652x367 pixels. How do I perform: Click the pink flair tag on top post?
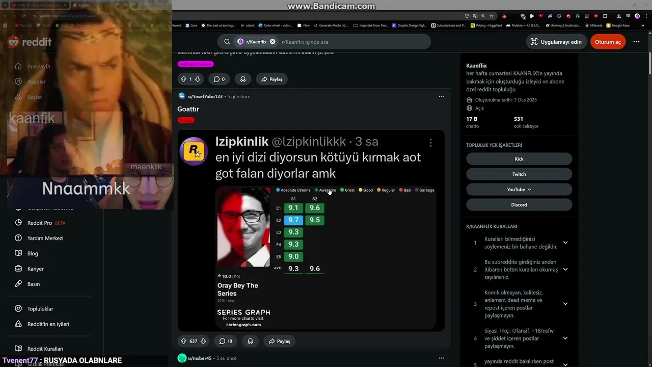[196, 64]
